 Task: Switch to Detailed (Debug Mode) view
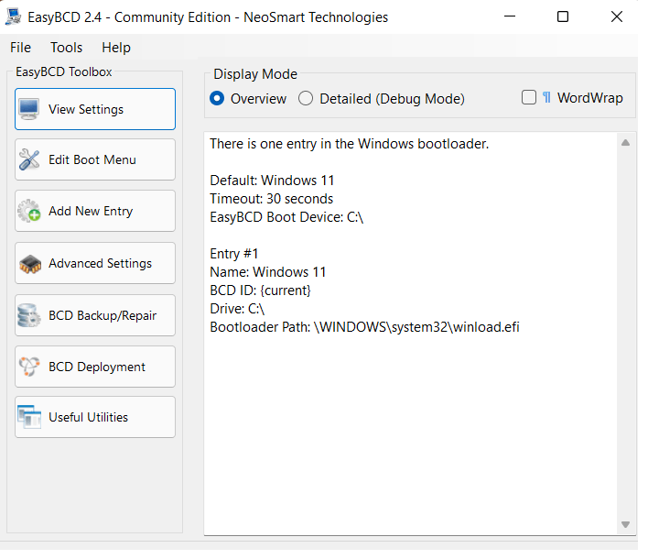click(307, 98)
